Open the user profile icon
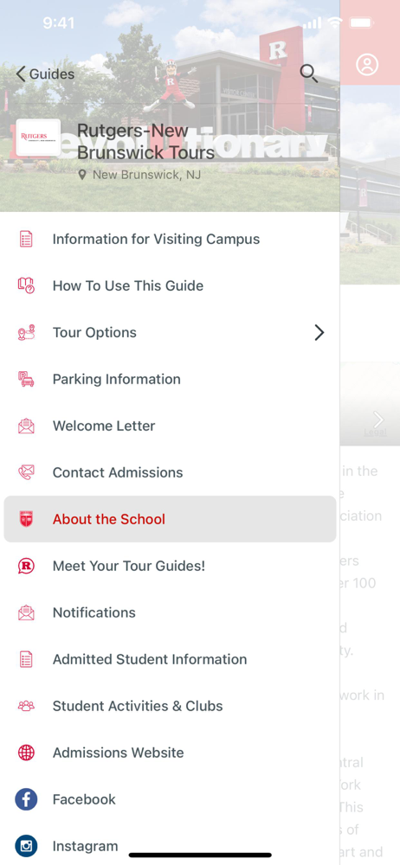Screen dimensions: 400x865 point(367,65)
